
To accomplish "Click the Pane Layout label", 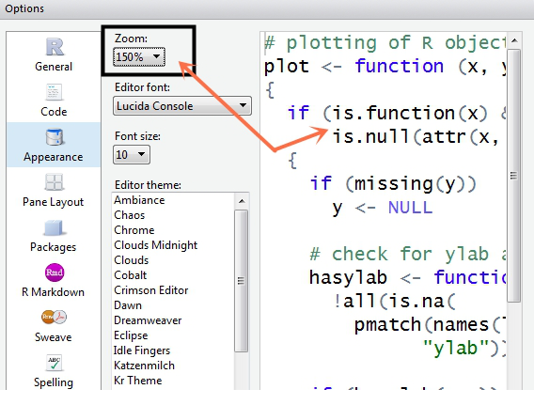I will pos(54,202).
